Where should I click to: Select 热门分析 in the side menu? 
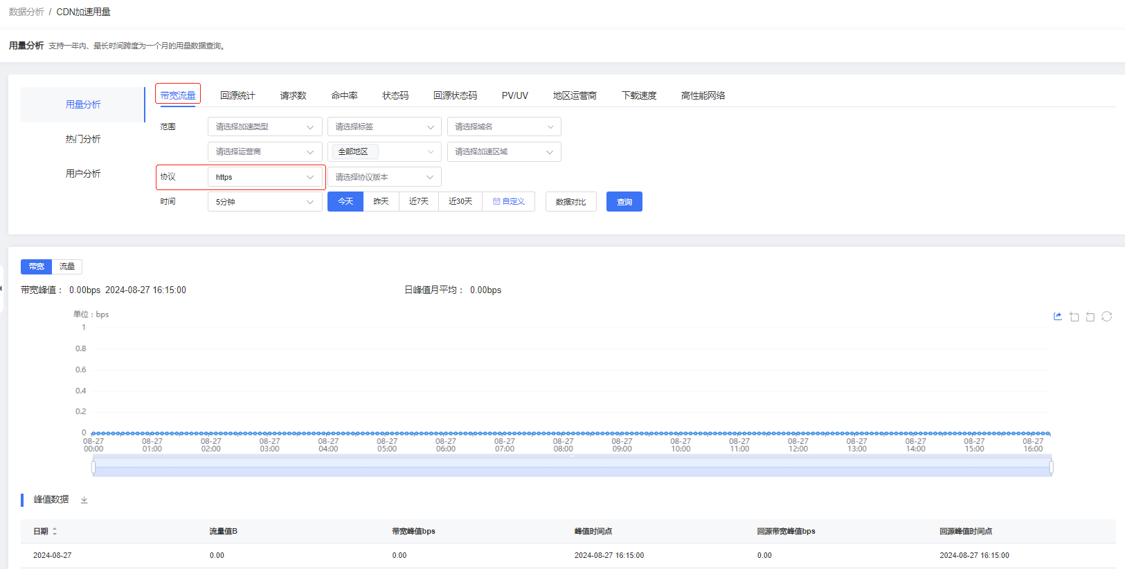[x=83, y=139]
